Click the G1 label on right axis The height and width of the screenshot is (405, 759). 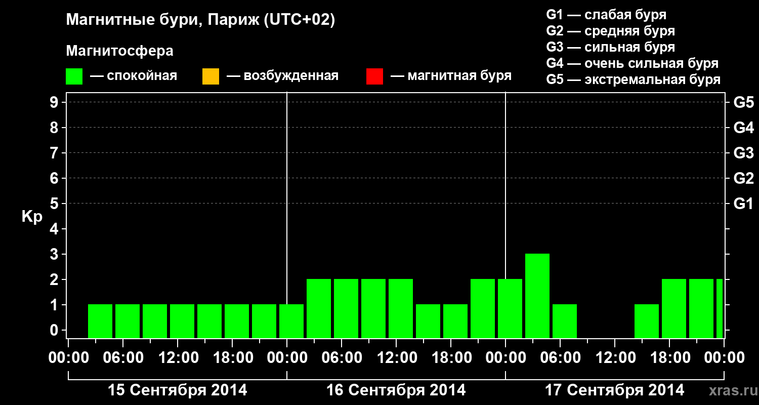[x=743, y=204]
